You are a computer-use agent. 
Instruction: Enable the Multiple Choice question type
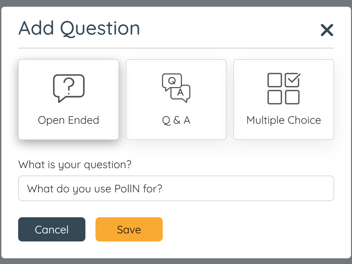pos(283,99)
